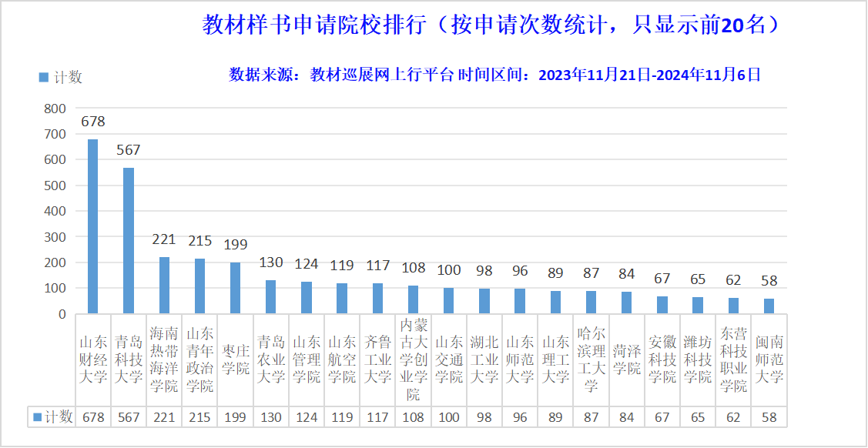Click the 内蒙古大学创业学院 category label
The image size is (868, 448).
click(413, 359)
